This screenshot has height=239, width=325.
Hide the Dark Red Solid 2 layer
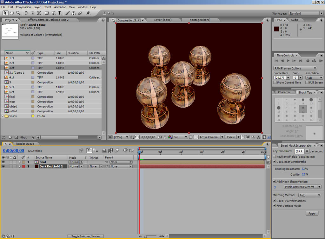point(3,166)
